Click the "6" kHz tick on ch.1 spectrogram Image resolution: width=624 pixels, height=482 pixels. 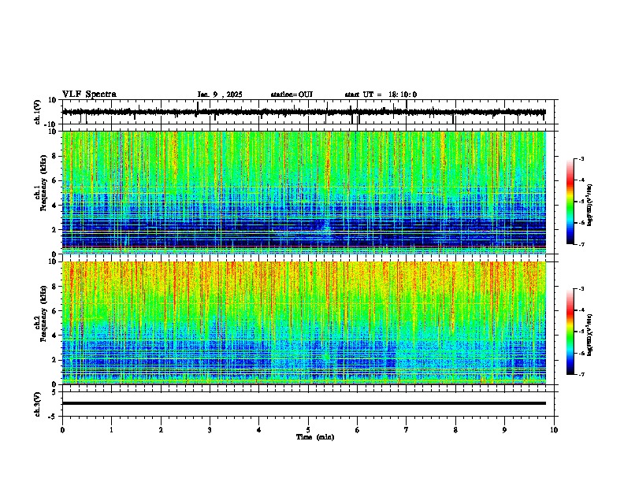pos(54,180)
